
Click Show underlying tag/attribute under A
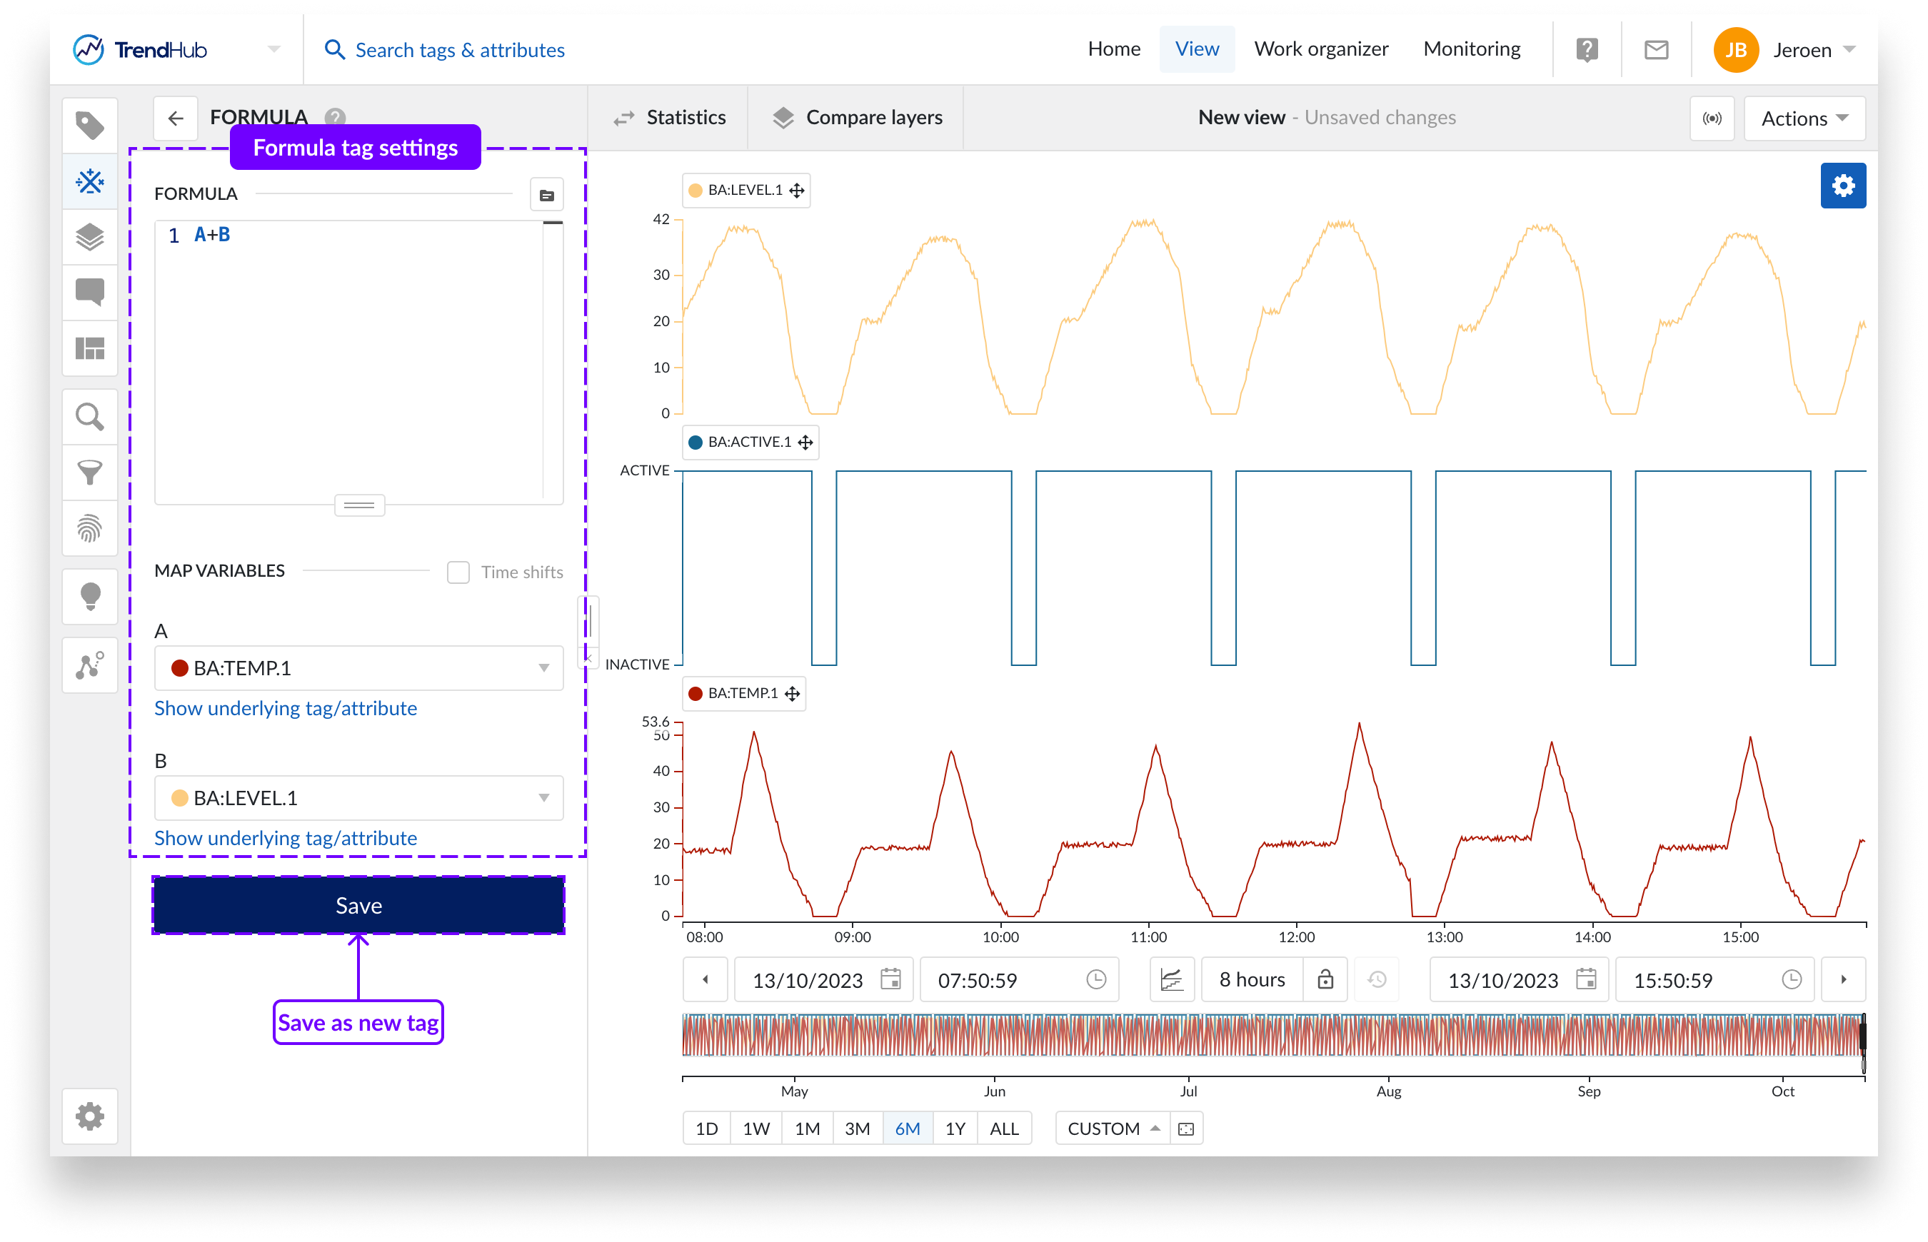[286, 708]
